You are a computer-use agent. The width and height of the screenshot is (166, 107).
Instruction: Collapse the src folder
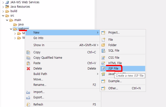[3, 16]
